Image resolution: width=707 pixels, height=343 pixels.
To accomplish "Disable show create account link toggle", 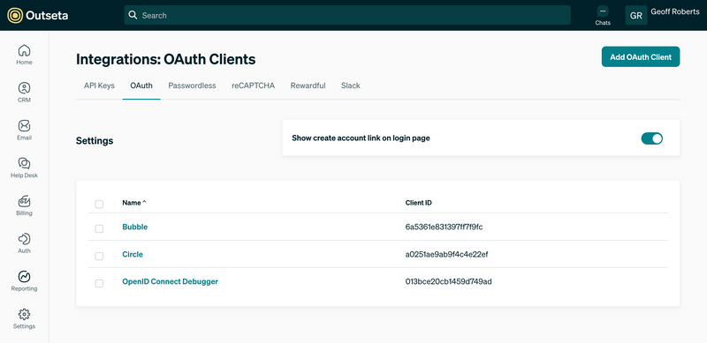I will point(651,138).
